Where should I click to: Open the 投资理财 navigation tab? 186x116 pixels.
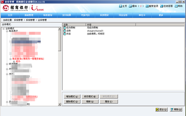pos(104,15)
